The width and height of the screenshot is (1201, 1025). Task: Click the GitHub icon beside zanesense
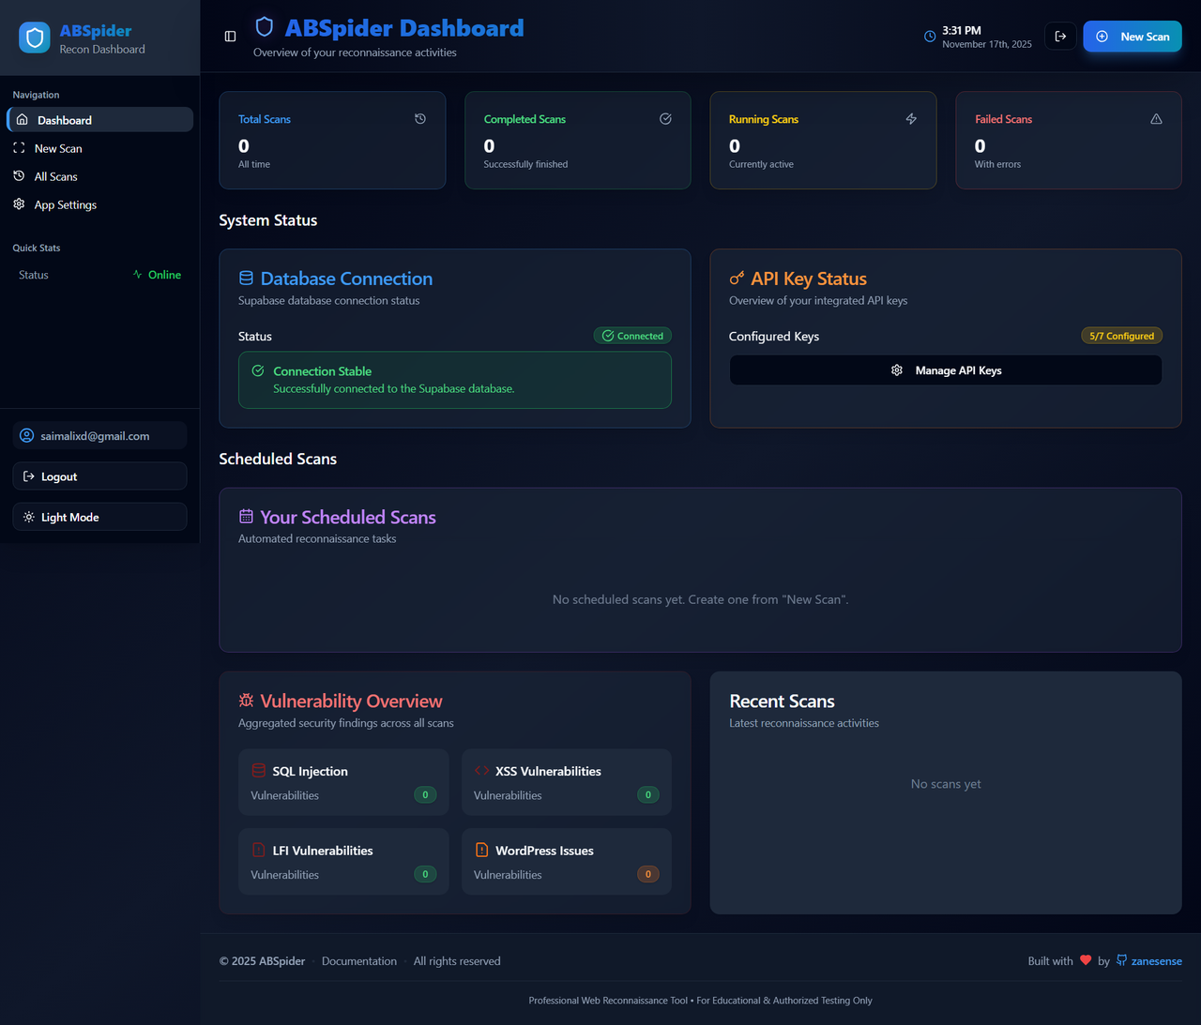1121,960
